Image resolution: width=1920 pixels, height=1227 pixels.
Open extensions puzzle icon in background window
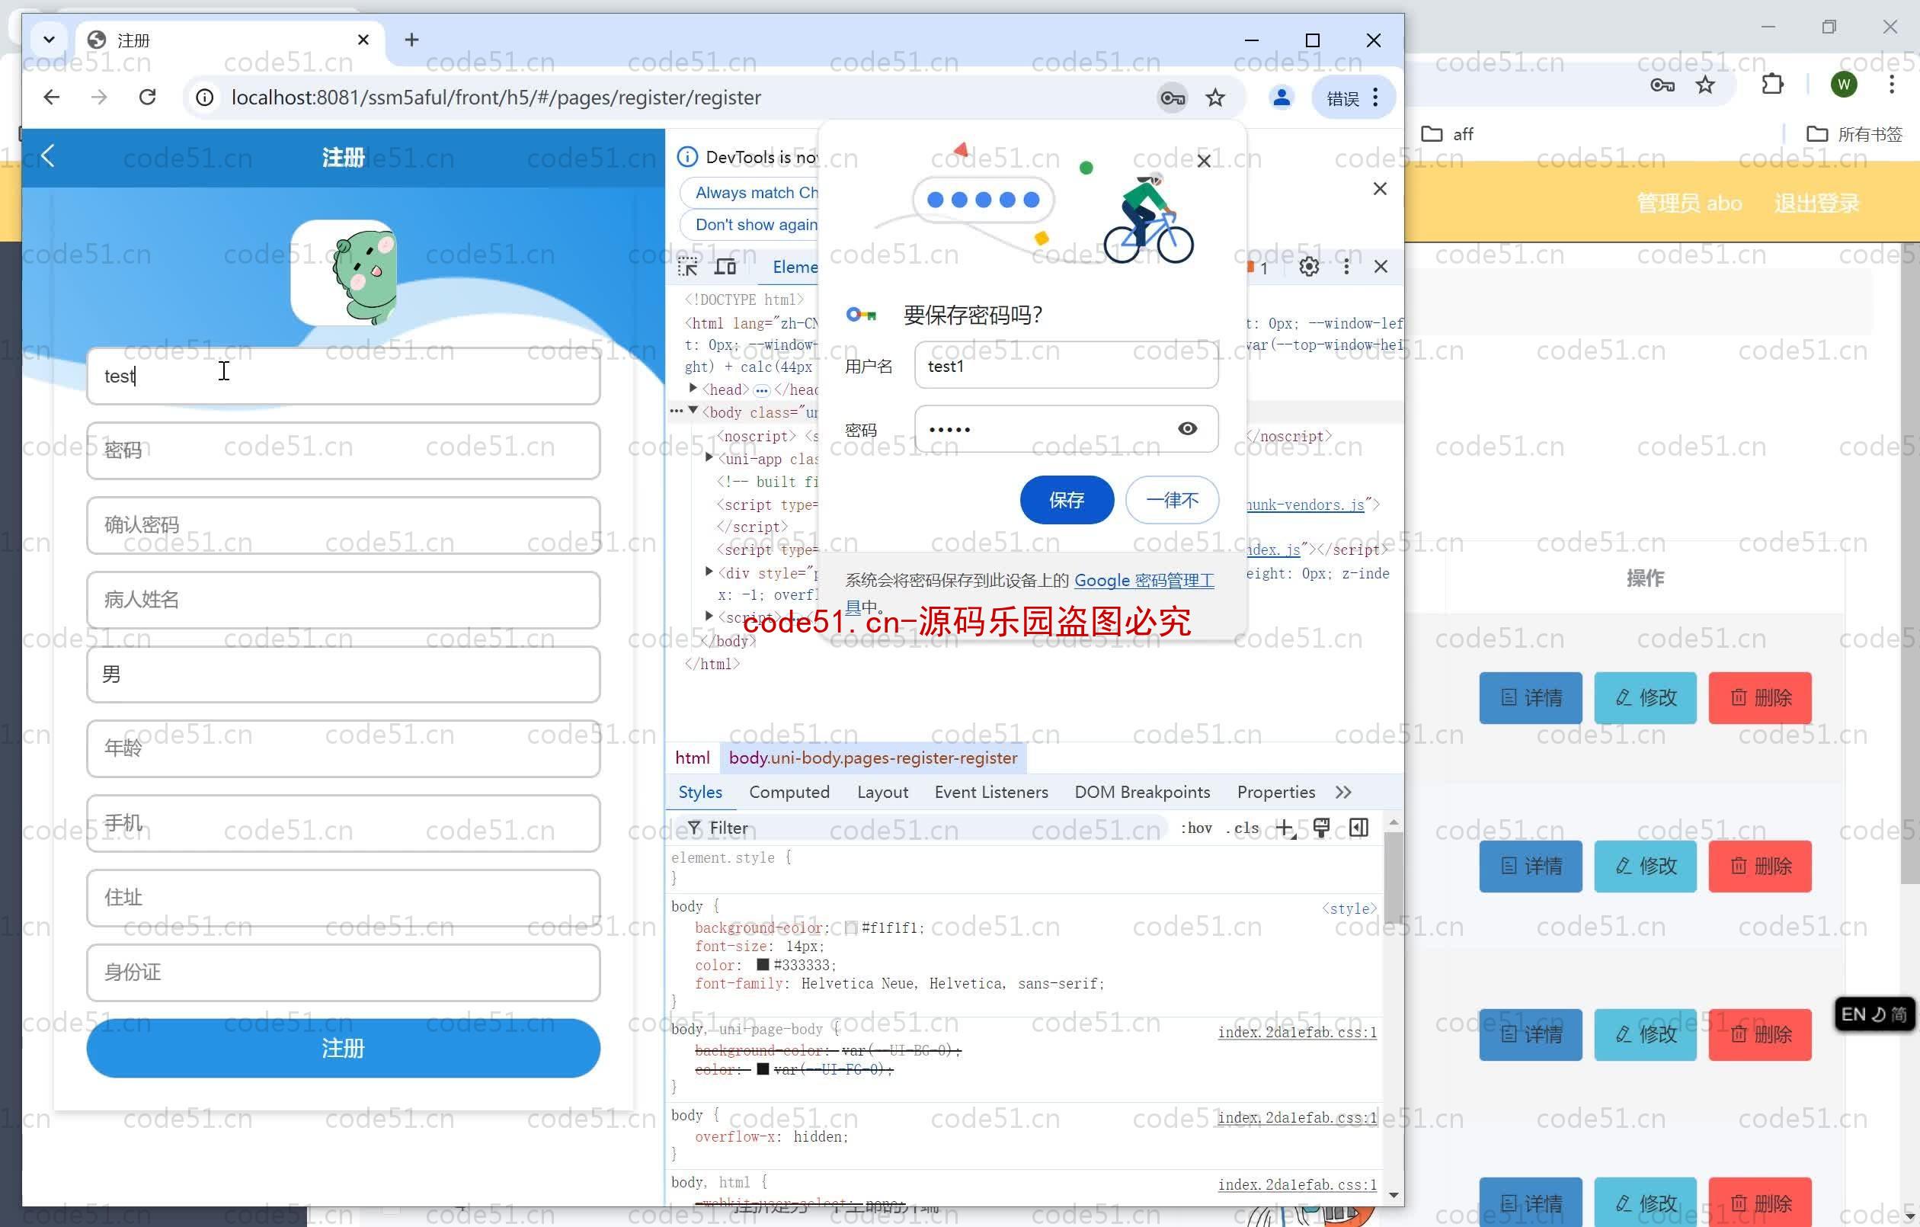pos(1771,85)
